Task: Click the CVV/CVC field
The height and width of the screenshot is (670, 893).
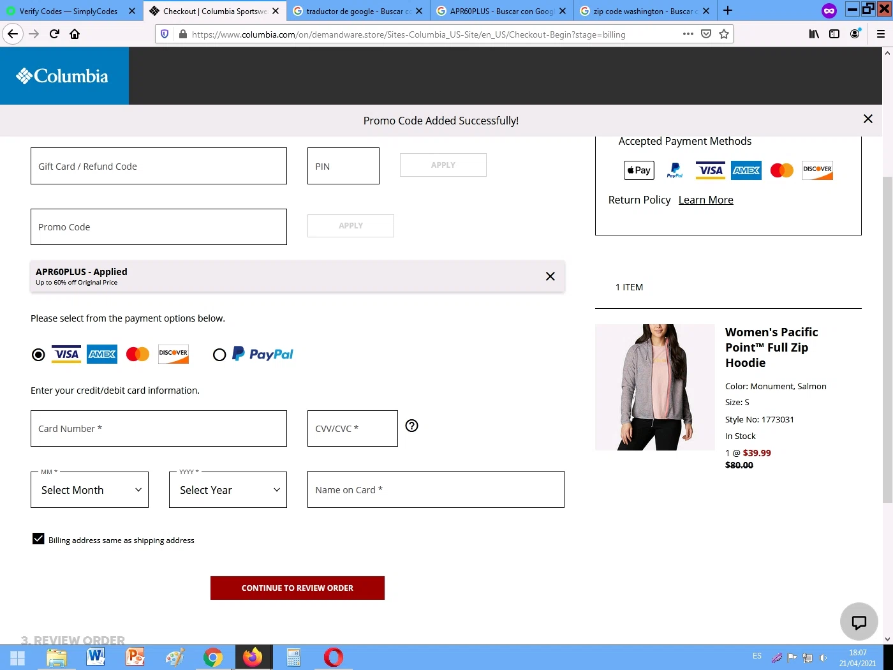Action: click(353, 428)
